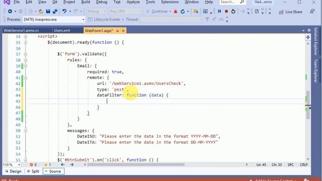Click in the title bar Search box

[x=229, y=2]
